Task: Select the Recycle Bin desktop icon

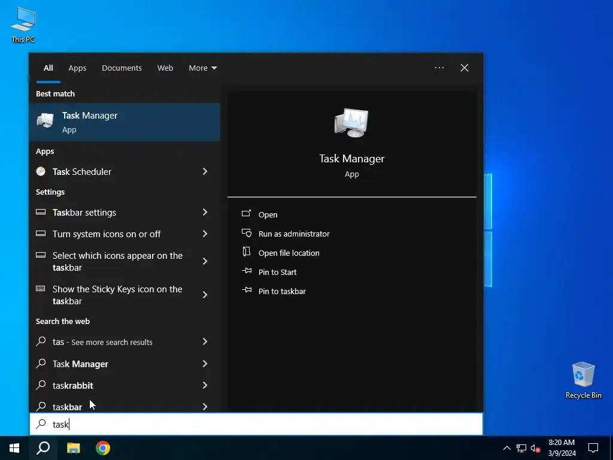Action: point(583,380)
